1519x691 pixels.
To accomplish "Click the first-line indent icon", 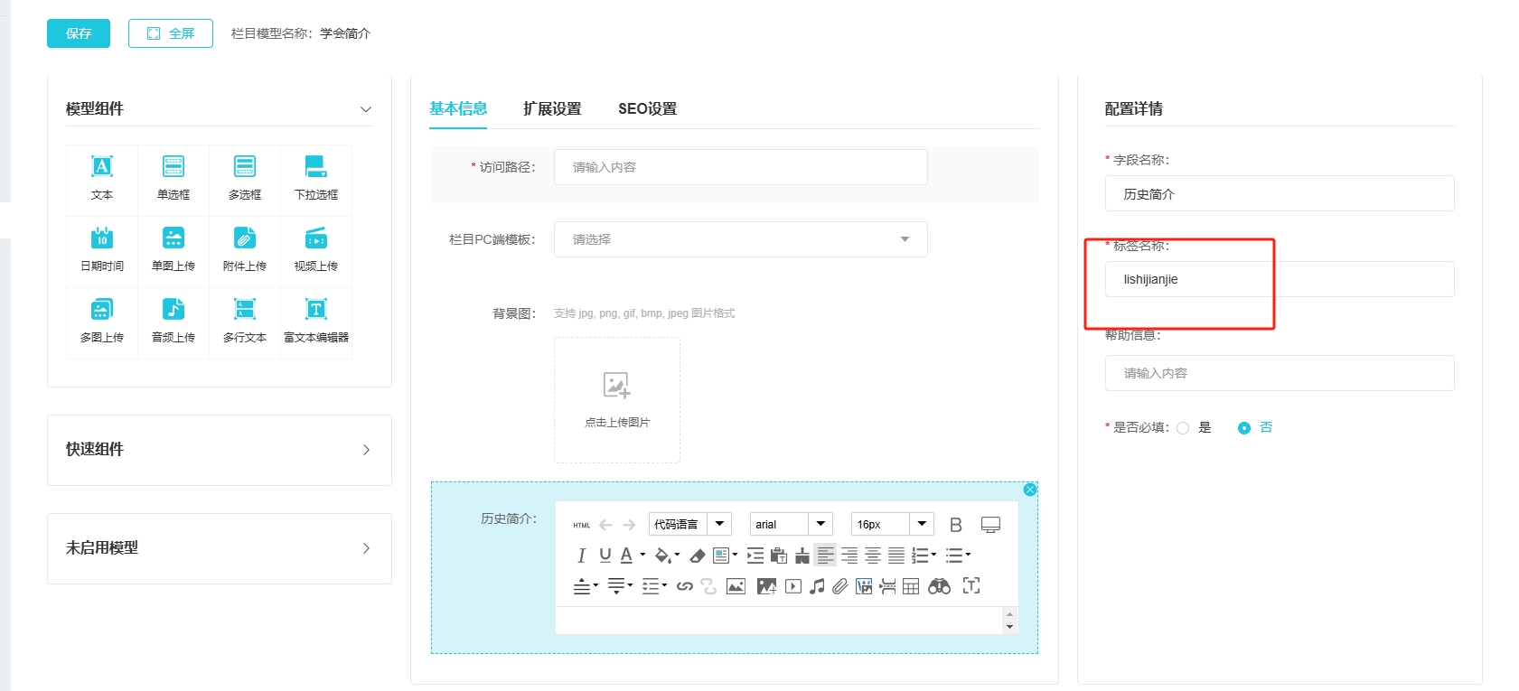I will pyautogui.click(x=755, y=556).
